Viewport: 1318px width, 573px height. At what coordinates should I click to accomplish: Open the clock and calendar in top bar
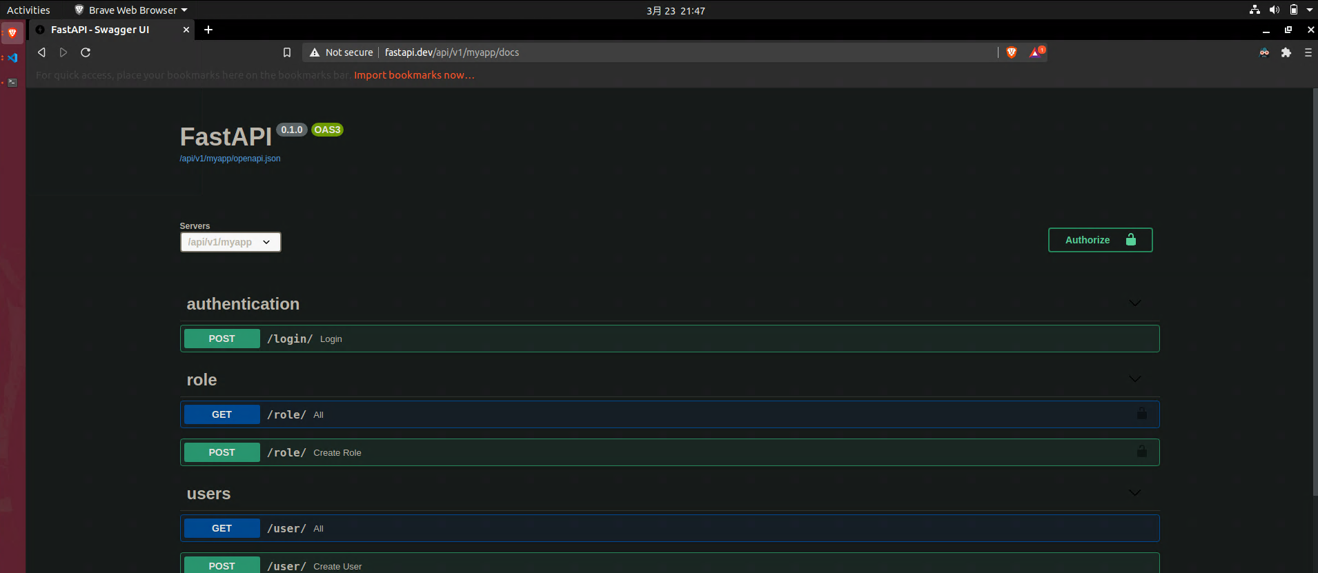point(676,10)
